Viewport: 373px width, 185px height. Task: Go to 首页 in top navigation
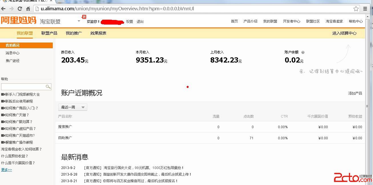(x=234, y=21)
